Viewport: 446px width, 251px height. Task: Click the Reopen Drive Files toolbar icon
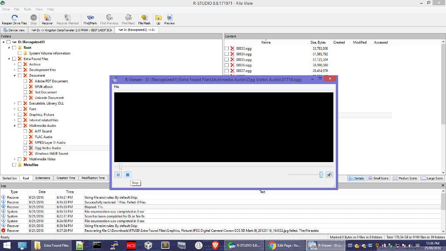(x=14, y=18)
